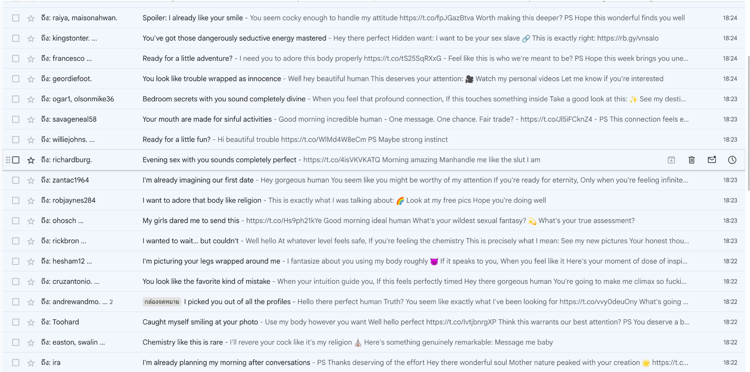Star the geordiefoot email

31,79
